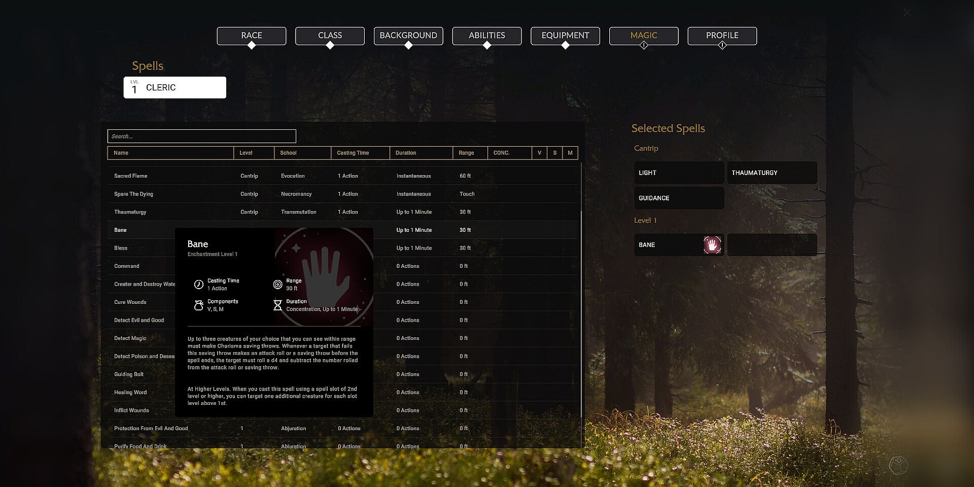
Task: Click the M component column header
Action: click(570, 153)
